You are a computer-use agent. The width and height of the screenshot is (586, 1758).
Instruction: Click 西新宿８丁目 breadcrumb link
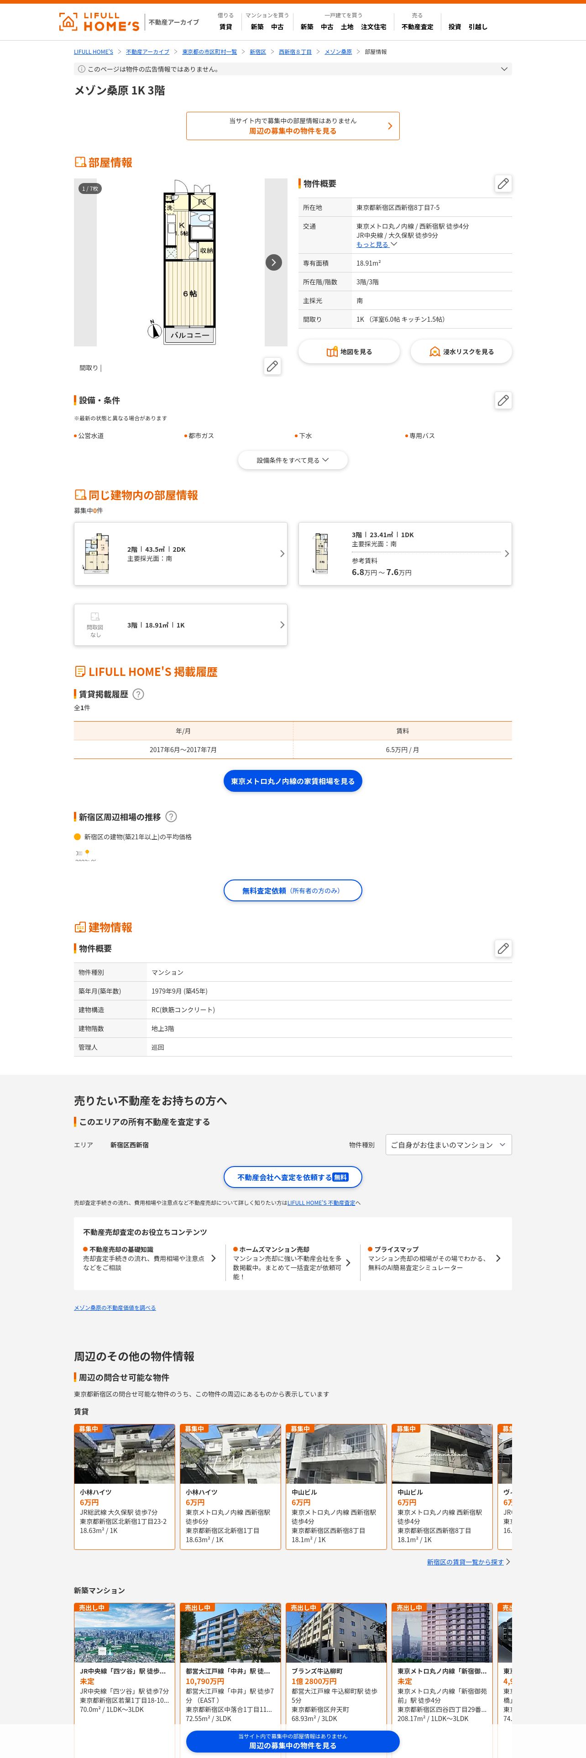pyautogui.click(x=295, y=52)
